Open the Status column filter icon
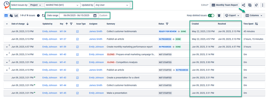 coord(167,24)
